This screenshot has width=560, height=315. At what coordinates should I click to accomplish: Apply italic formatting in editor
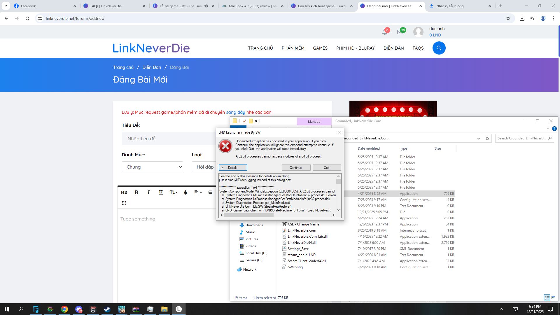click(x=148, y=192)
